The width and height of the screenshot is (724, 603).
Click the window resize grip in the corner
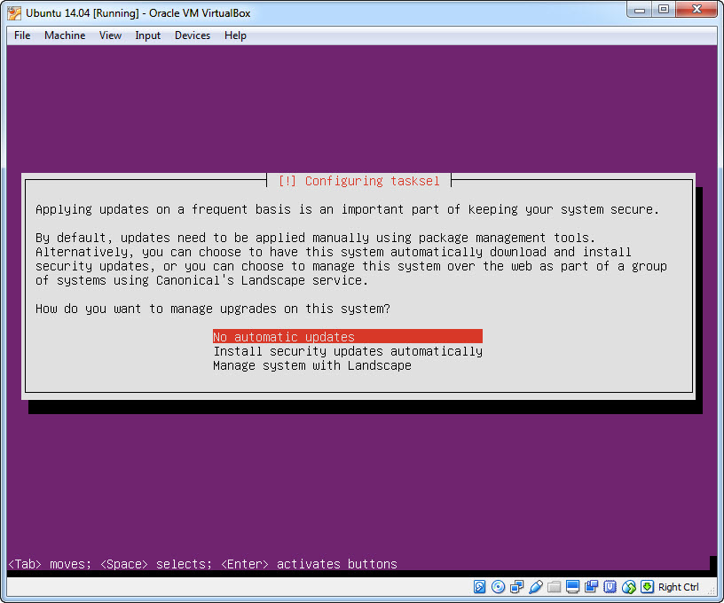point(712,591)
